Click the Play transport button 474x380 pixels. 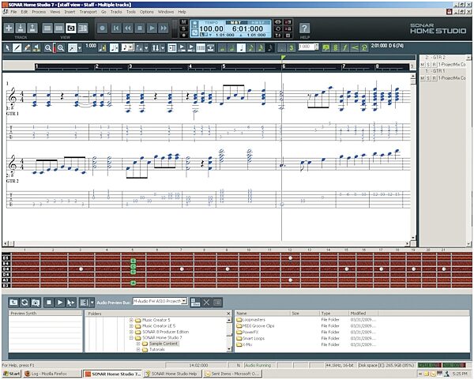pos(152,28)
